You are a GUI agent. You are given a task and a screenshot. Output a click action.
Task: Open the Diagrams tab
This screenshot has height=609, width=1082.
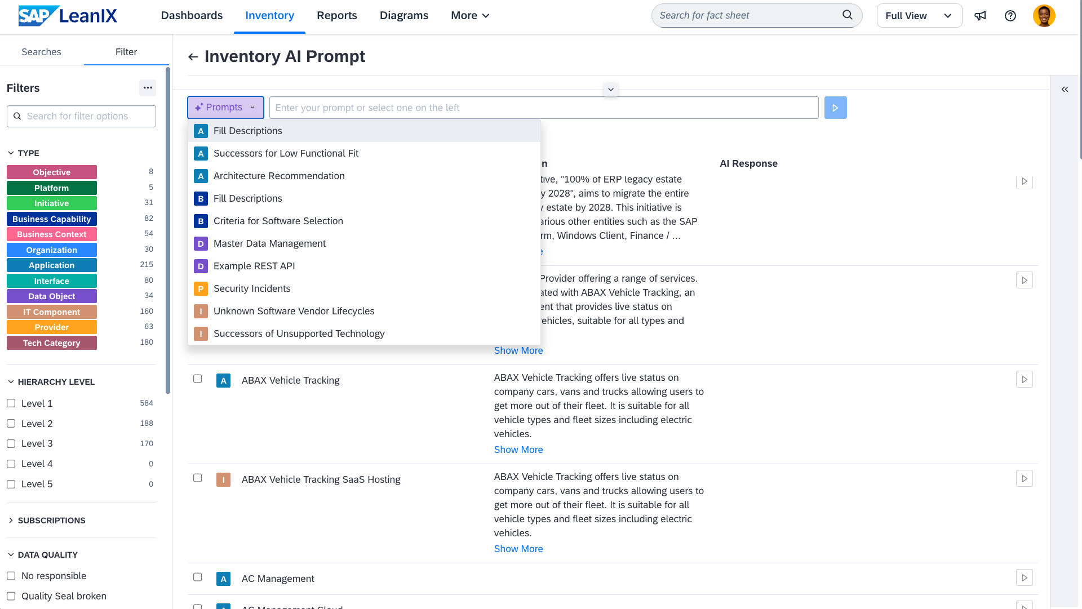[404, 16]
